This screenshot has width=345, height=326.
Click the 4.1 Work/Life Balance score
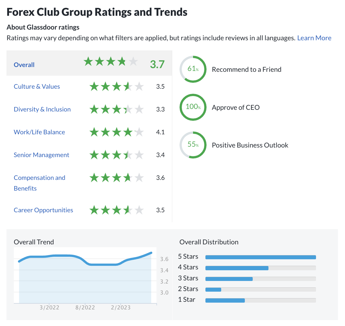tap(160, 132)
